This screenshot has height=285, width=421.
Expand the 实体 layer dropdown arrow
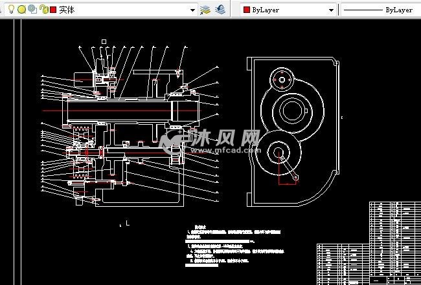coord(193,10)
